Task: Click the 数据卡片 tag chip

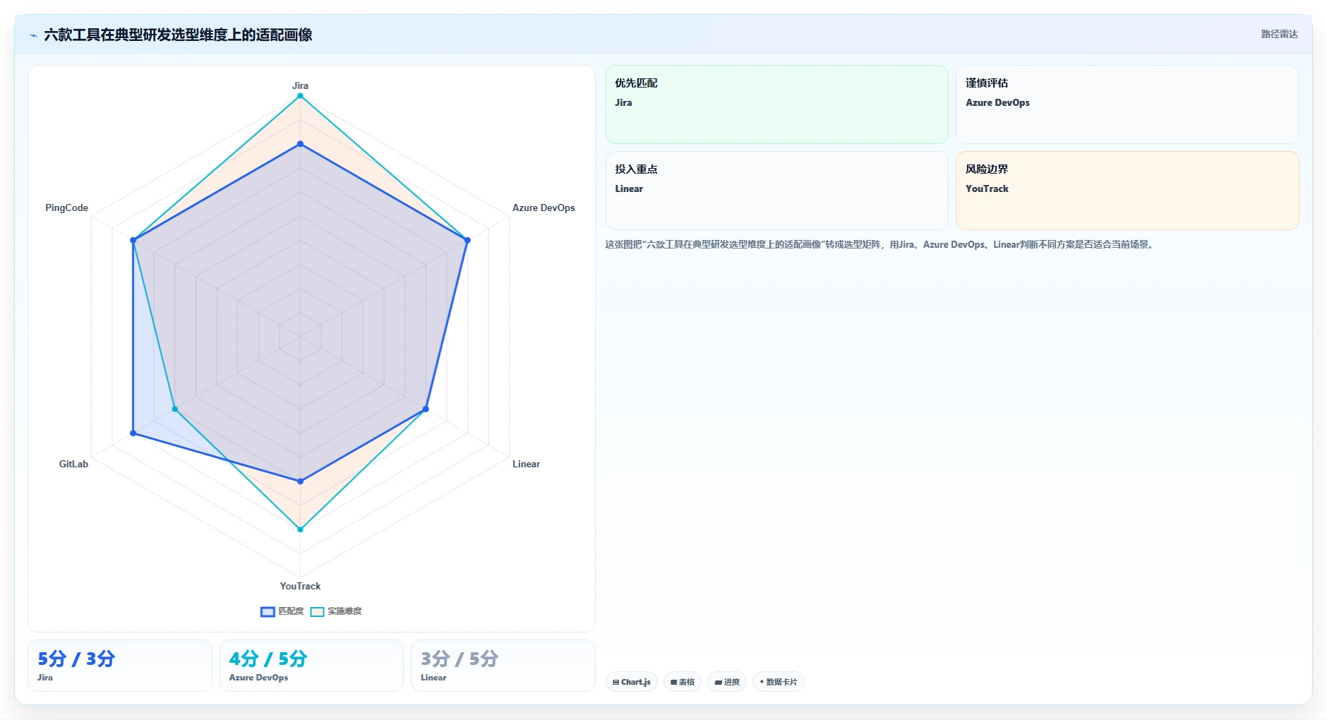Action: (779, 682)
